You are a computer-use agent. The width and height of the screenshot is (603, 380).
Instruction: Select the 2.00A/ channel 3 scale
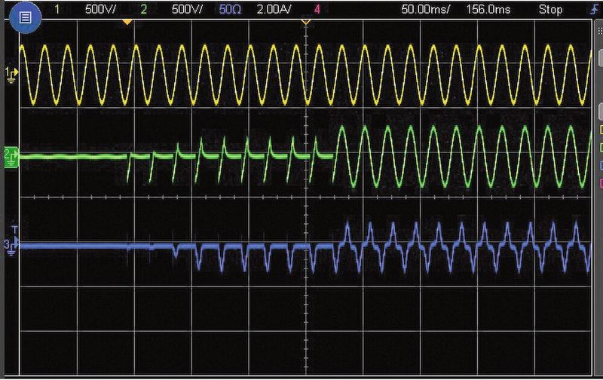click(274, 10)
